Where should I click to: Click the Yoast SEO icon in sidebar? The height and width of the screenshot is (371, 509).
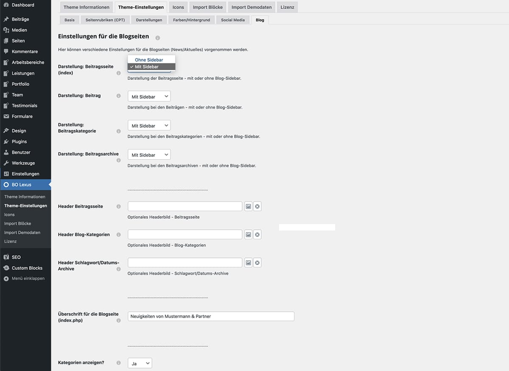(6, 257)
